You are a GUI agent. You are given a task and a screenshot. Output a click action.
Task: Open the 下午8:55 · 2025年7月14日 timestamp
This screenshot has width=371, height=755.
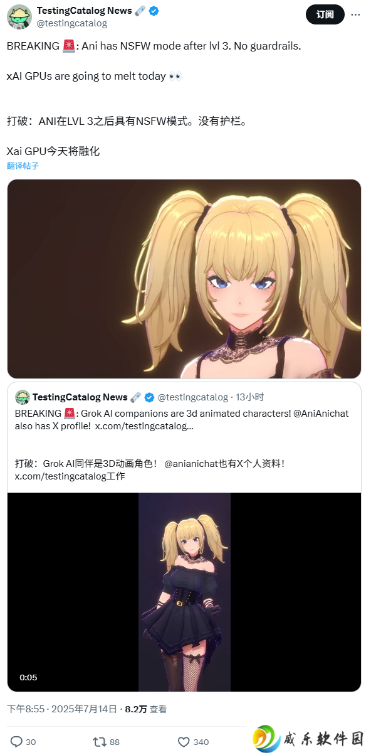pyautogui.click(x=62, y=709)
